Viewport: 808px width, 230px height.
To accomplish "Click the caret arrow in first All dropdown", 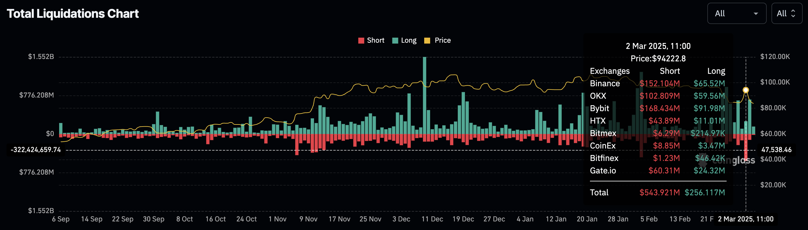I will [756, 14].
